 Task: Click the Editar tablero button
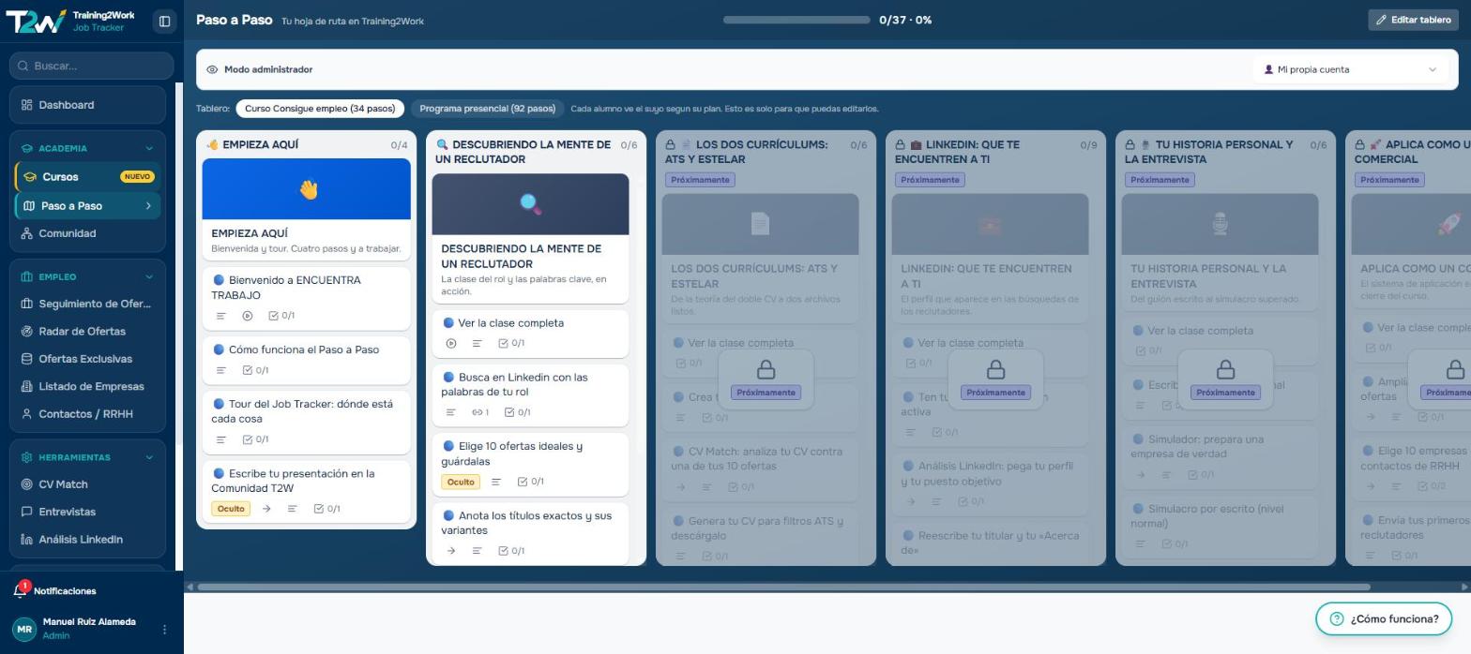pos(1413,20)
